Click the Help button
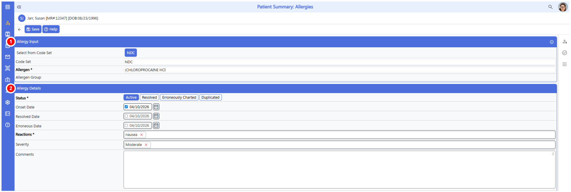571x192 pixels. coord(51,29)
